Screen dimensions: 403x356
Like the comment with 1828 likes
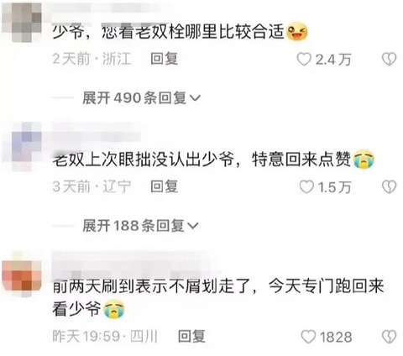pyautogui.click(x=308, y=337)
